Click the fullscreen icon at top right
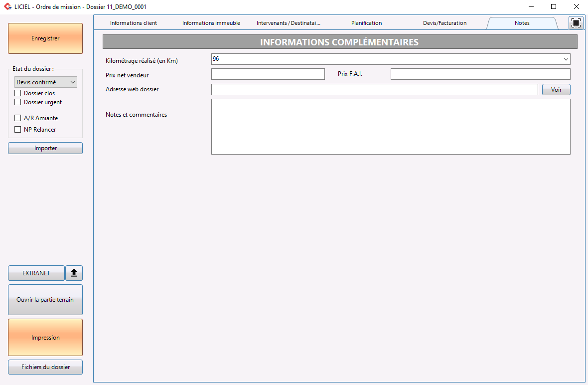 click(576, 23)
